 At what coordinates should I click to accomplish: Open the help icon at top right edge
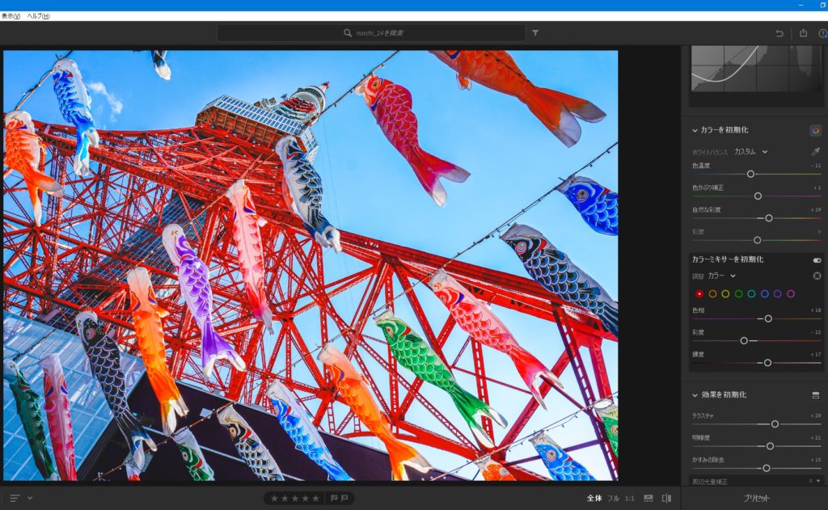pyautogui.click(x=823, y=33)
